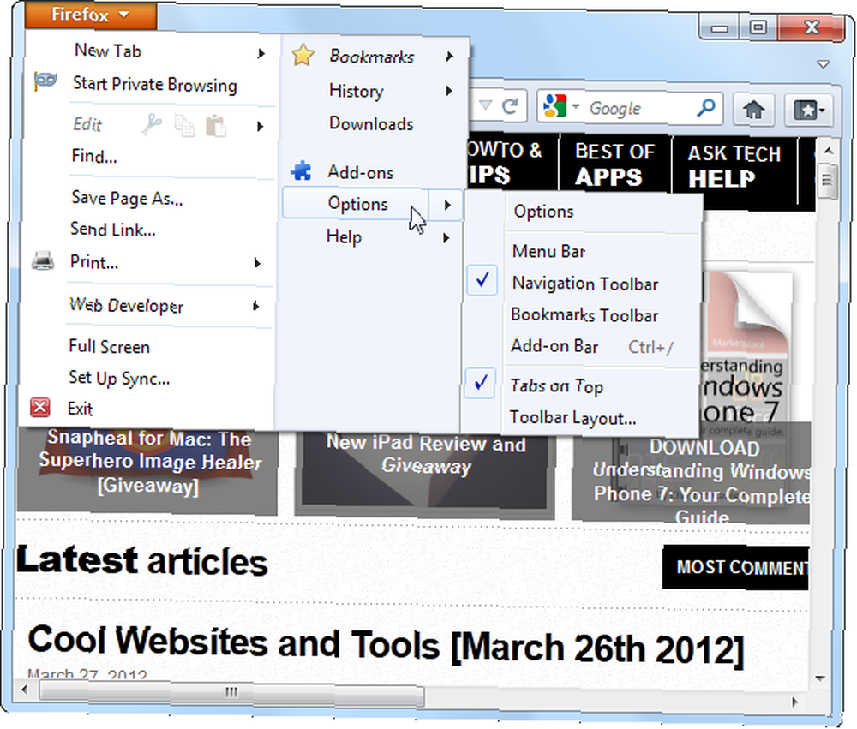This screenshot has width=857, height=729.
Task: Choose Toolbar Layout...
Action: click(x=572, y=418)
